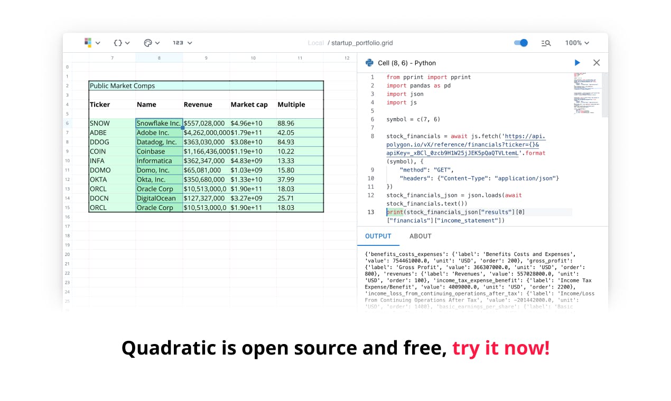The height and width of the screenshot is (401, 671).
Task: Select the Name header cell
Action: tap(159, 104)
